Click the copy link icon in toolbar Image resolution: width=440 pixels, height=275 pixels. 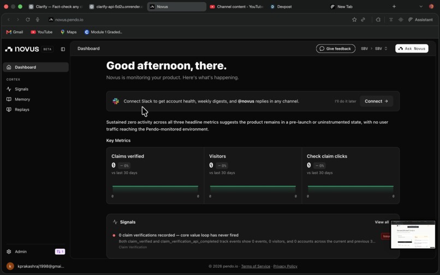[x=363, y=20]
